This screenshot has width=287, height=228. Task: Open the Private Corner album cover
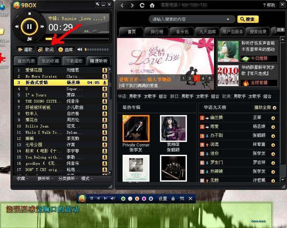point(136,129)
